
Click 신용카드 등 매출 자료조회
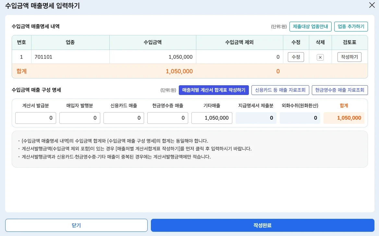pyautogui.click(x=280, y=90)
